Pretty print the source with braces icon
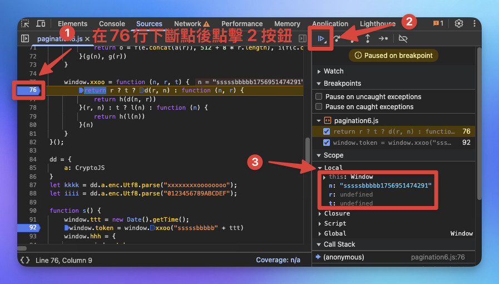Image resolution: width=499 pixels, height=284 pixels. pos(25,260)
